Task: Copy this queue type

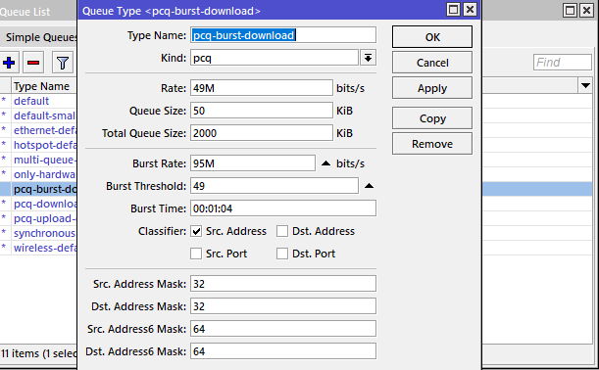Action: click(432, 118)
